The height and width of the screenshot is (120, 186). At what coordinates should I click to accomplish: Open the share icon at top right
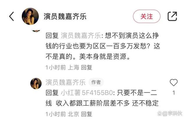(x=172, y=16)
